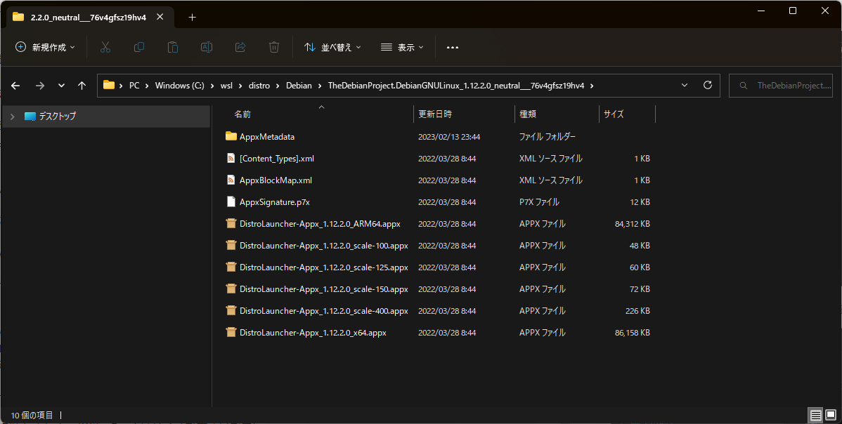Click the Paste clipboard icon
Image resolution: width=842 pixels, height=424 pixels.
[172, 47]
